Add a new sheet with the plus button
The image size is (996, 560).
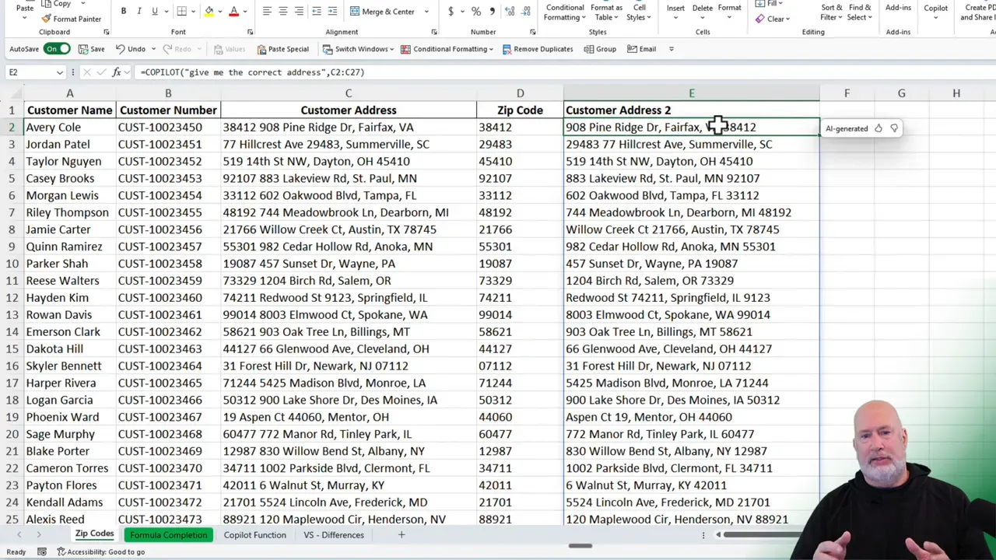401,534
